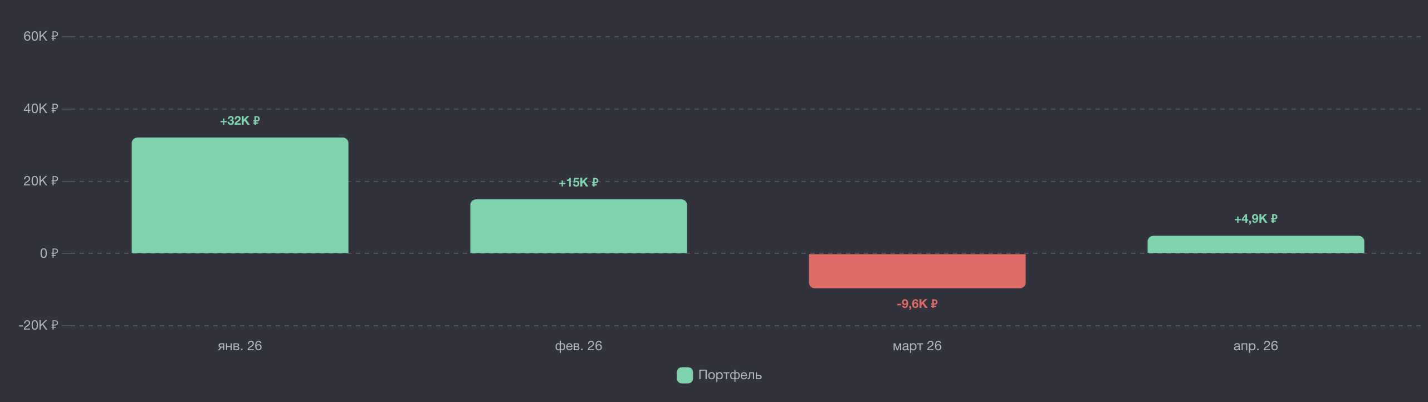This screenshot has height=402, width=1428.
Task: Select the green February 26 bar
Action: 578,226
